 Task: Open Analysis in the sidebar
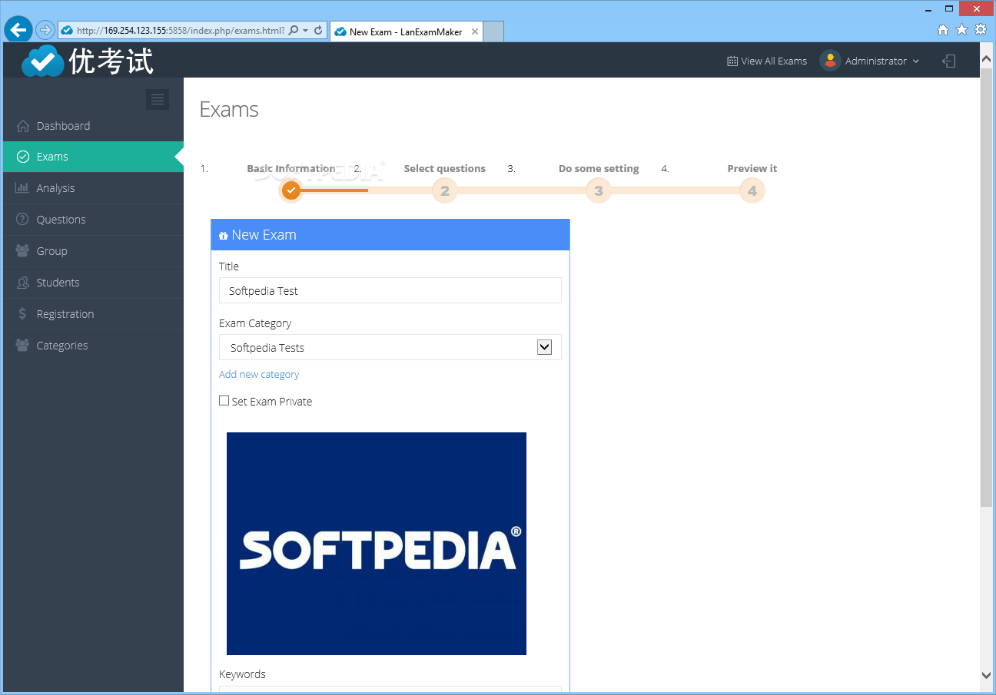click(x=93, y=188)
